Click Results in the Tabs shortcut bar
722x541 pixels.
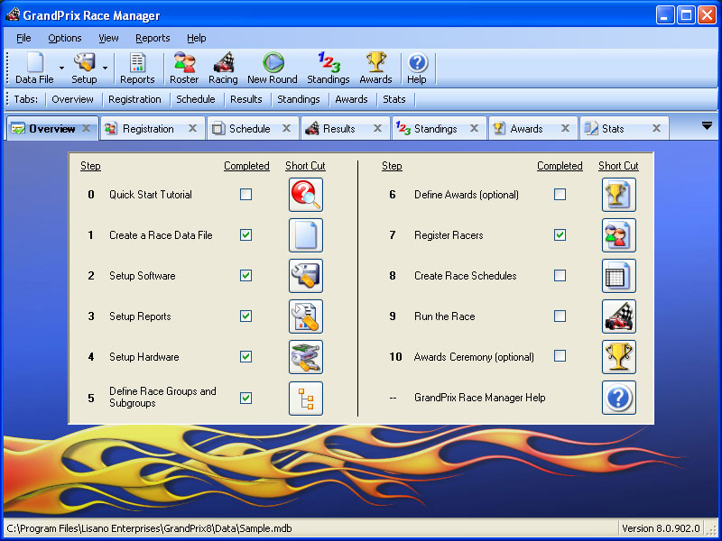[246, 99]
